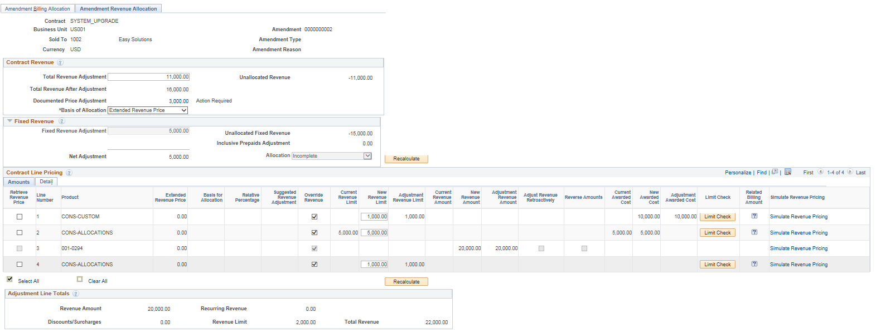The image size is (876, 332).
Task: Open Simulate Revenue Pricing for CONS-CUSTOM
Action: (798, 217)
